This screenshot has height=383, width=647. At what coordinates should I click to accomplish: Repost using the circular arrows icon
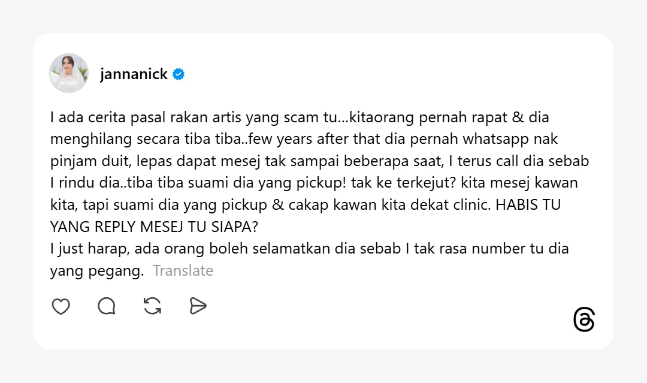(152, 306)
